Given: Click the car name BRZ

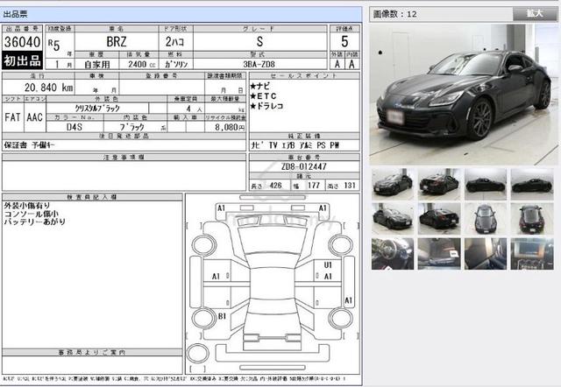Looking at the screenshot, I should click(117, 42).
